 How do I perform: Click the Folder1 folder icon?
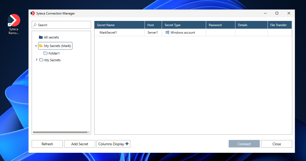pyautogui.click(x=45, y=53)
